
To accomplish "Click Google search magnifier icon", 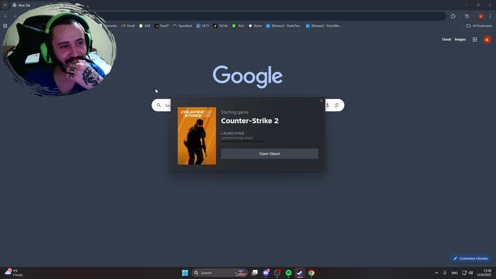I will pos(159,105).
